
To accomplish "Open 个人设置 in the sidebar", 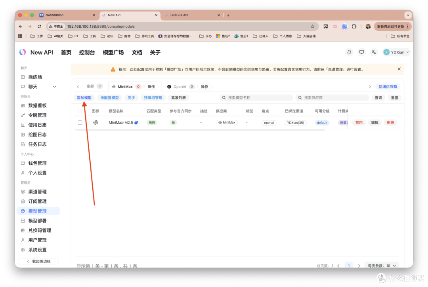I will (x=38, y=173).
